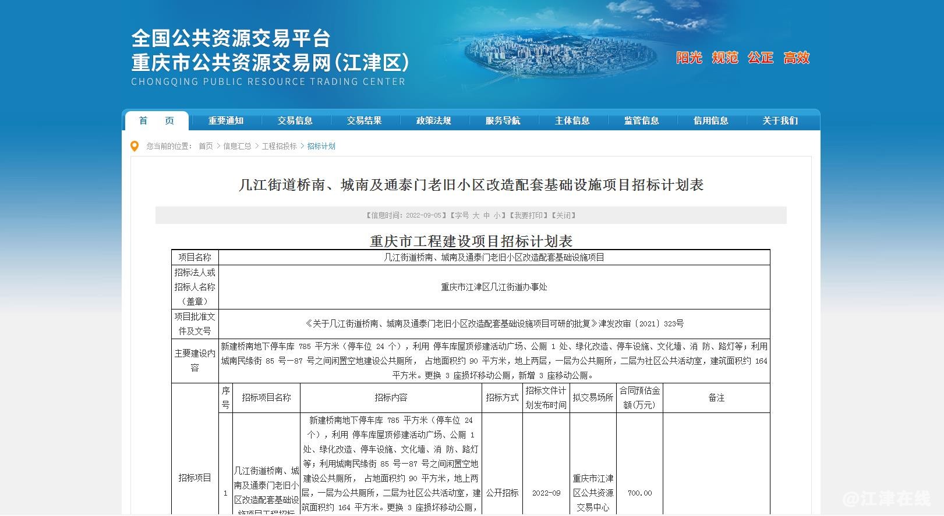Open the 主体信息 menu item
Screen dimensions: 944x516
[572, 120]
